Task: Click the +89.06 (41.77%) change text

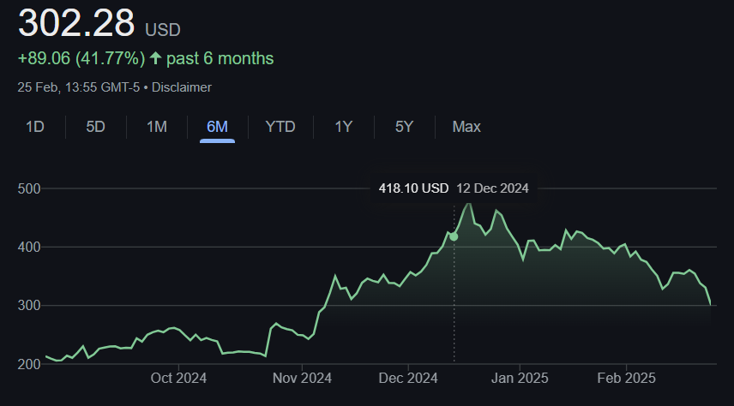Action: (x=81, y=58)
